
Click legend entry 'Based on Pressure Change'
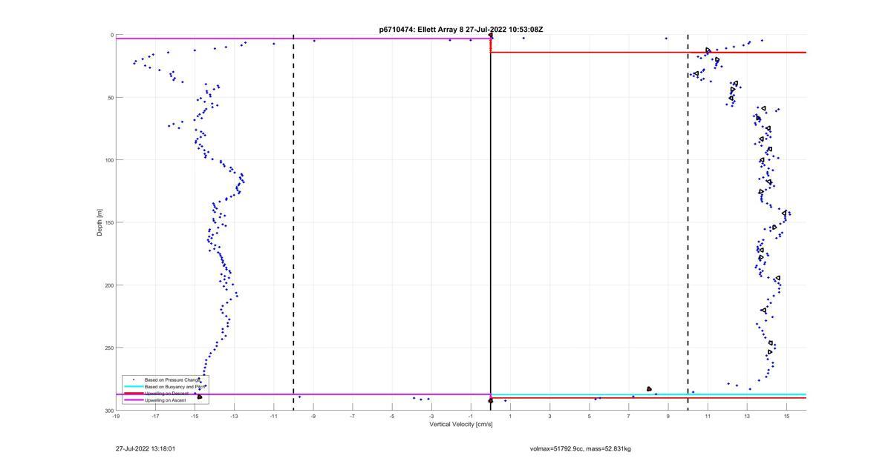click(x=172, y=379)
